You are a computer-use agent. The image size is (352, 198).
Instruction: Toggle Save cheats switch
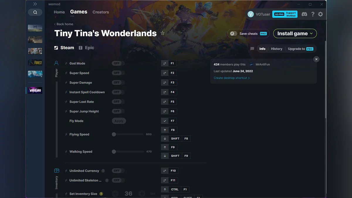(x=233, y=33)
